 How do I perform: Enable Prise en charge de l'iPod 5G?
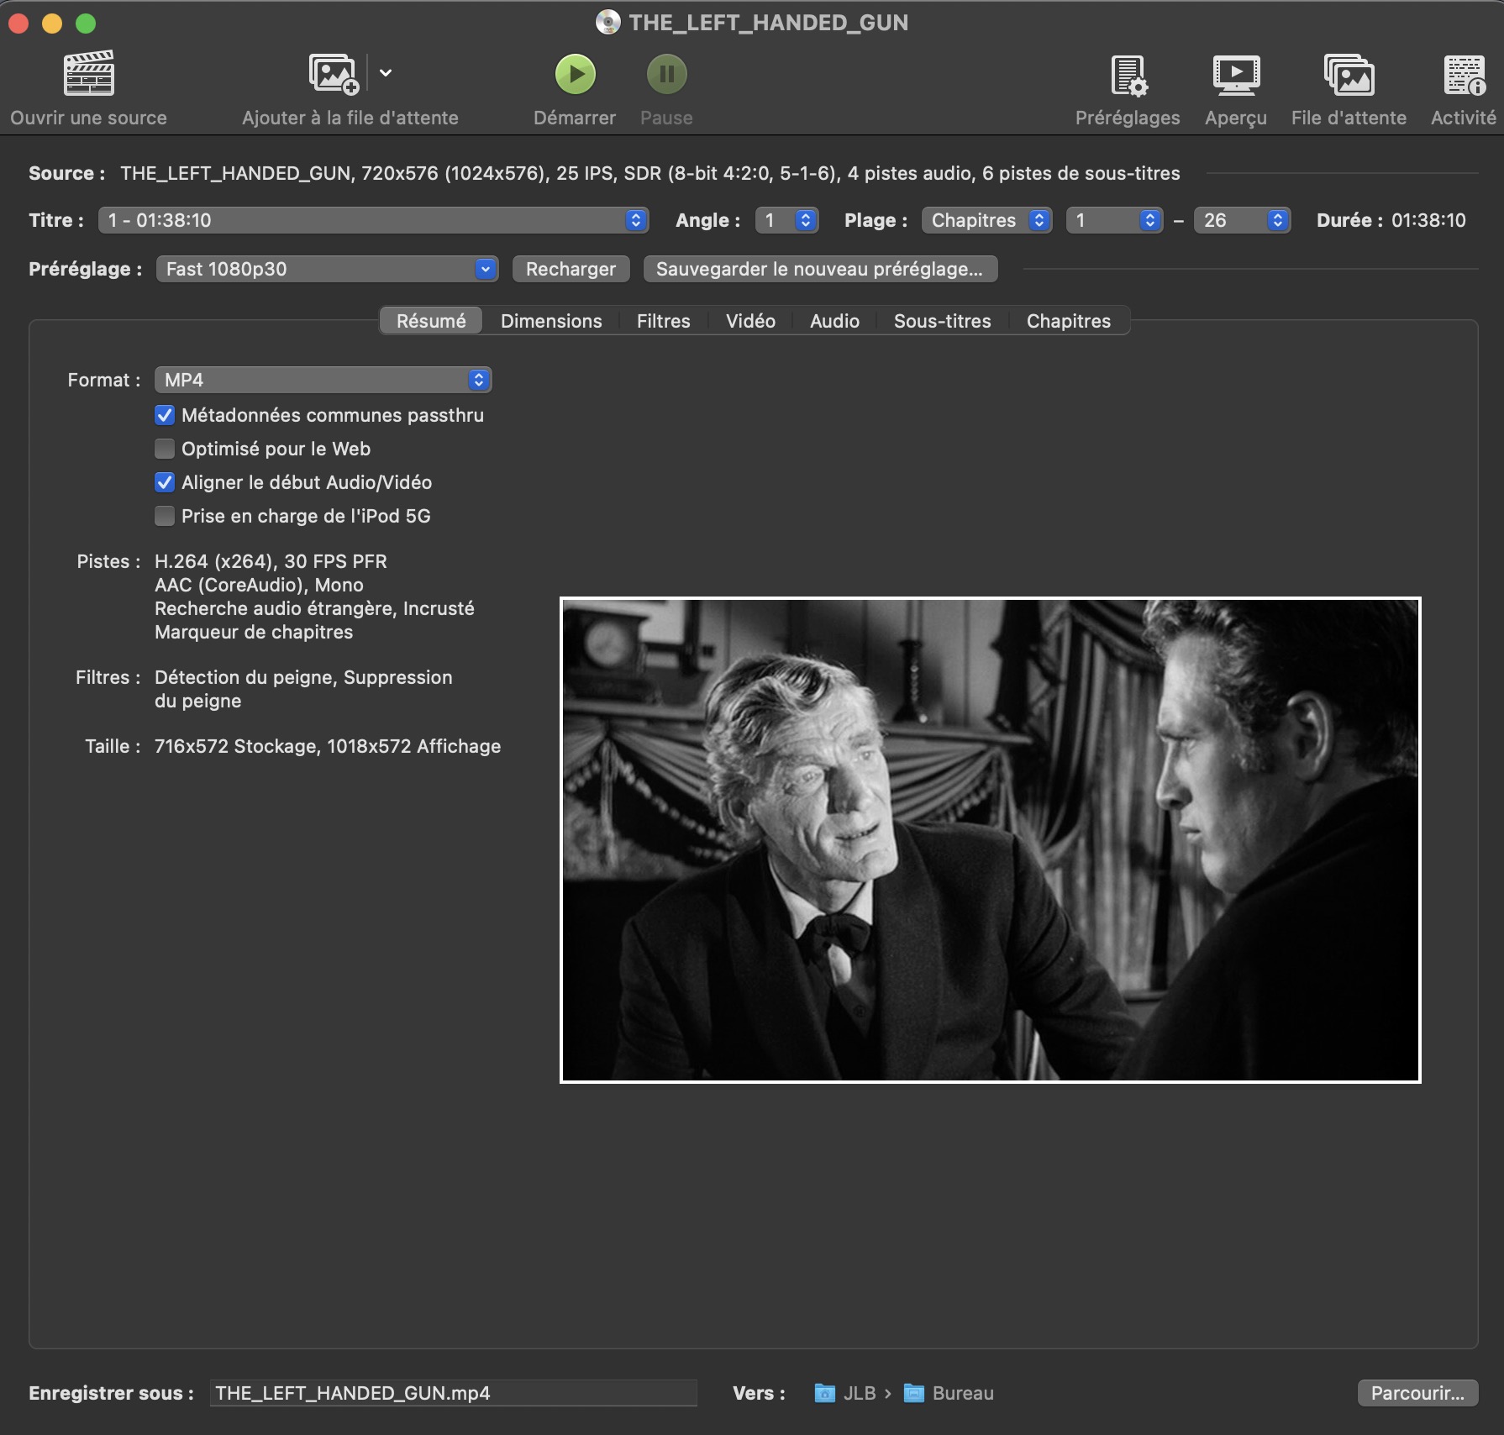(165, 516)
